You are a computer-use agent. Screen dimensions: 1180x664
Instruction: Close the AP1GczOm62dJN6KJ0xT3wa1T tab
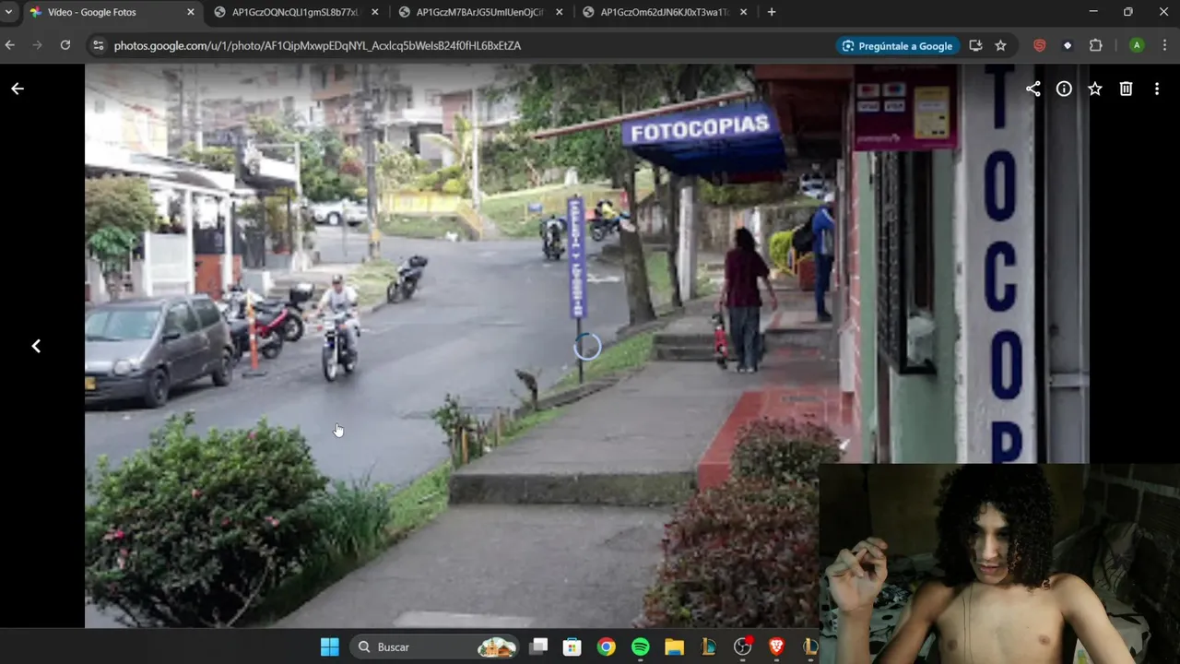click(744, 12)
